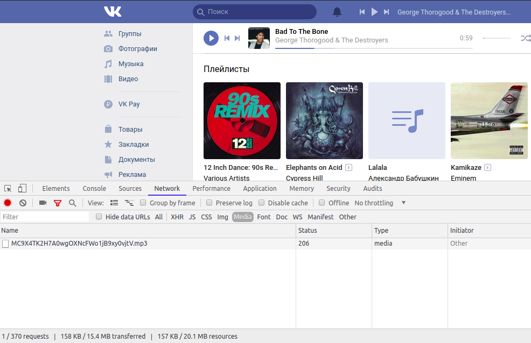
Task: Use large request rows view icon
Action: click(114, 203)
